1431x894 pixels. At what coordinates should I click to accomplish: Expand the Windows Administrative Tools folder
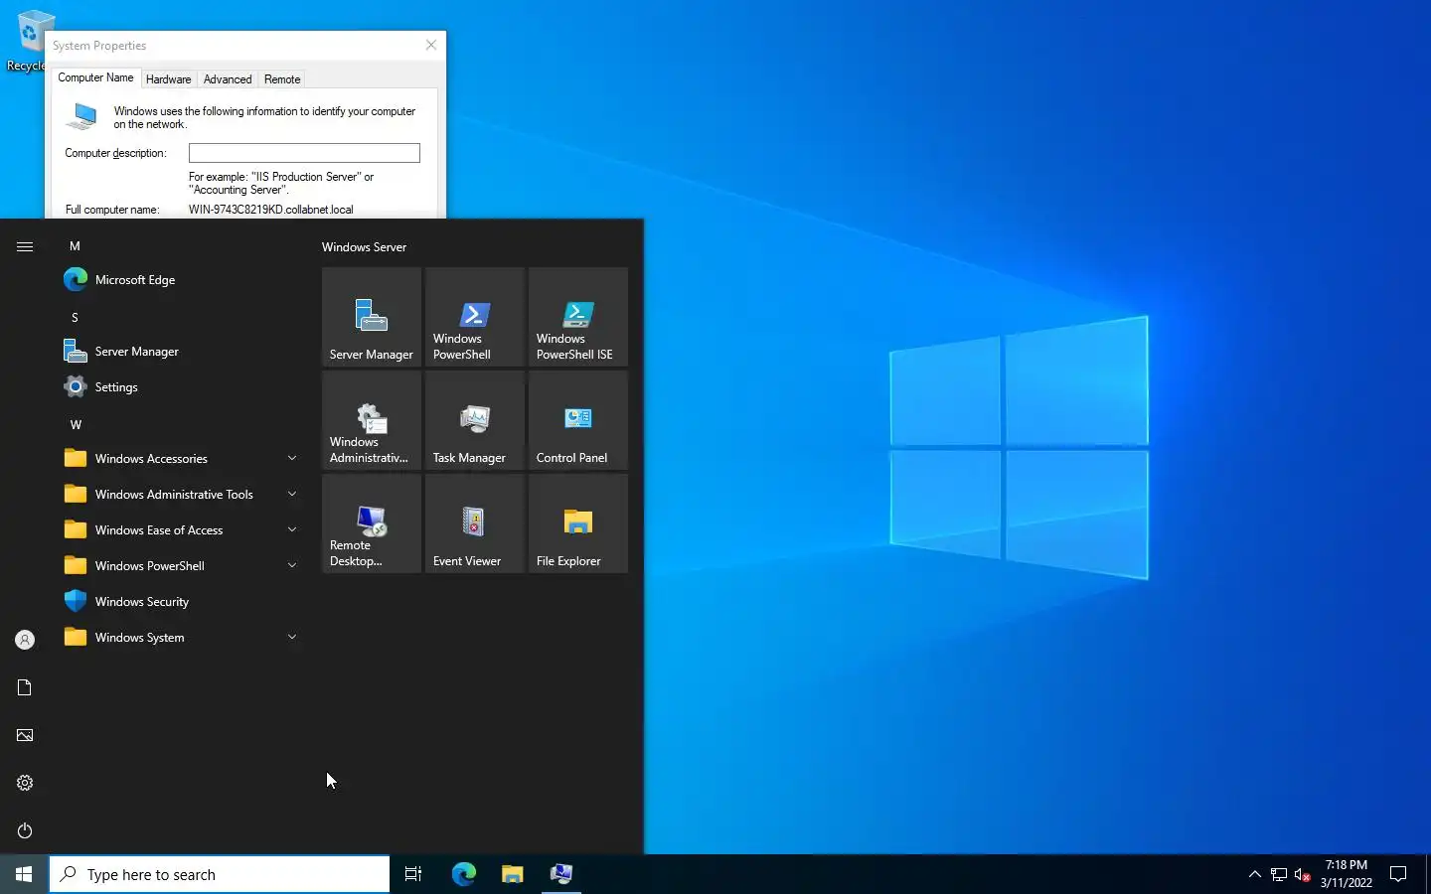181,495
